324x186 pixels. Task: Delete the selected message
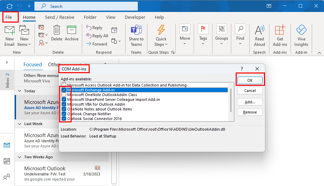(x=57, y=33)
